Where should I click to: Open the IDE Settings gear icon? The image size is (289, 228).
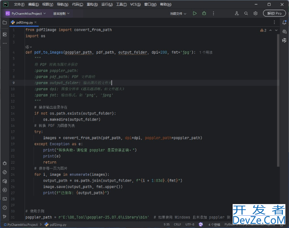pos(255,13)
